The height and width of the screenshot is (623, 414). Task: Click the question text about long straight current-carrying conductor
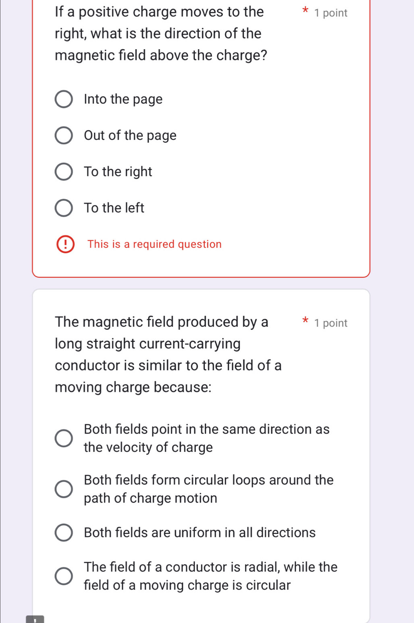(168, 354)
